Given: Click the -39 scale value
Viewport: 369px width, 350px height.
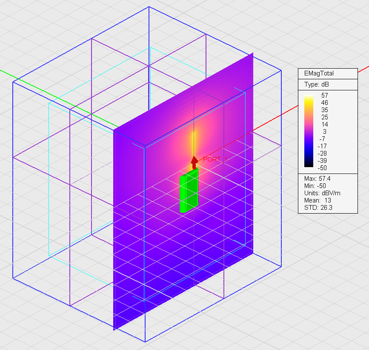Looking at the screenshot, I should click(x=322, y=161).
